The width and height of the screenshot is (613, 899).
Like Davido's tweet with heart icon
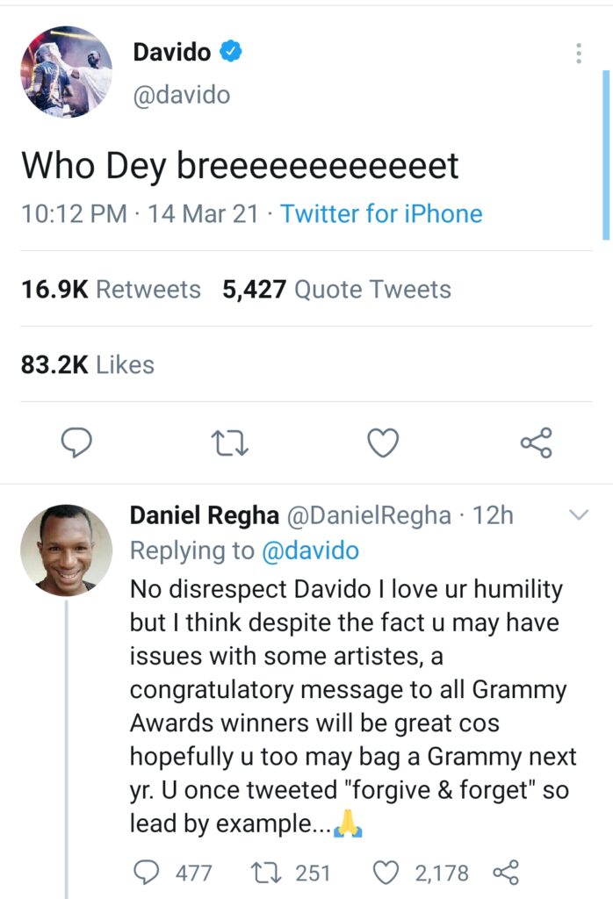click(x=383, y=443)
